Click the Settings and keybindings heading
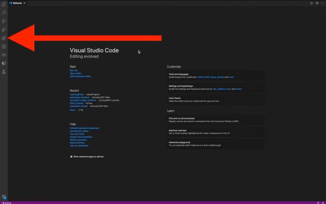This screenshot has width=326, height=204. pos(181,86)
